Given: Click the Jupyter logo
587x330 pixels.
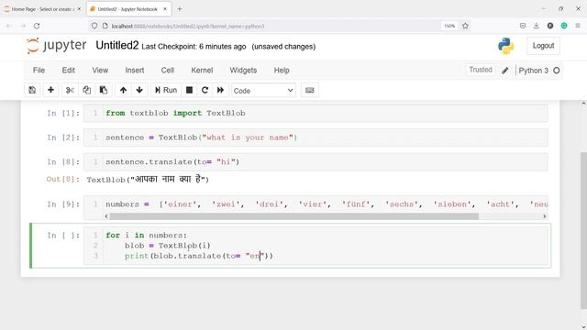Looking at the screenshot, I should point(57,46).
